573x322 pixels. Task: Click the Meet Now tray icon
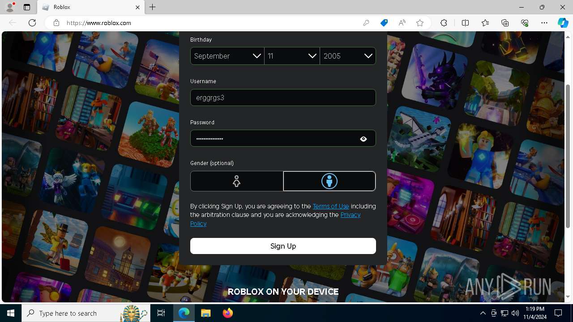pyautogui.click(x=494, y=313)
